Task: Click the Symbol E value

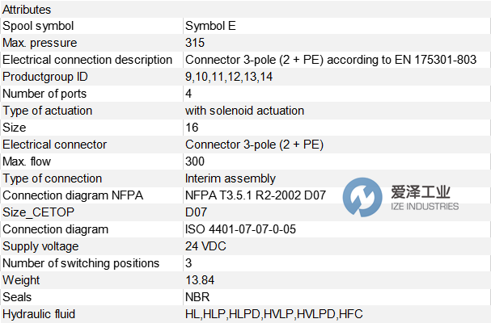Action: pyautogui.click(x=211, y=26)
